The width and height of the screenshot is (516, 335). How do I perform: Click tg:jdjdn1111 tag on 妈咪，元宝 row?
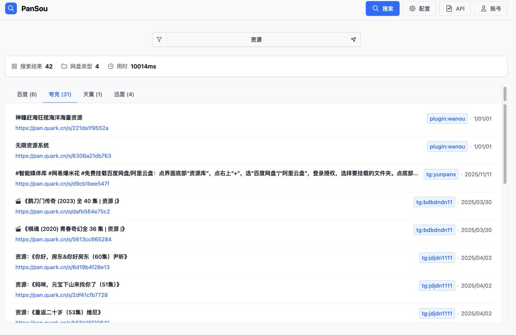point(437,286)
